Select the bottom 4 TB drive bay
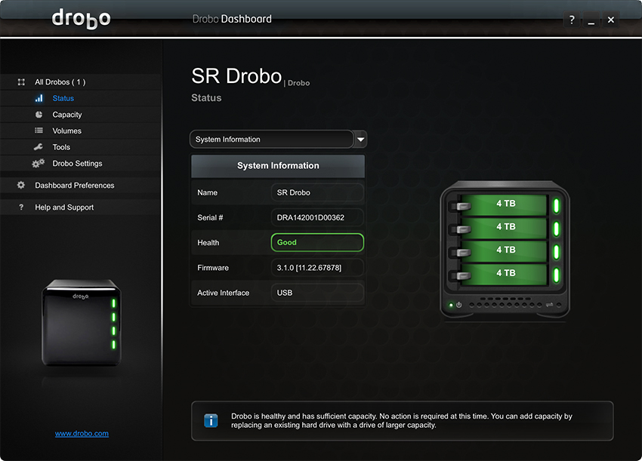 click(505, 274)
